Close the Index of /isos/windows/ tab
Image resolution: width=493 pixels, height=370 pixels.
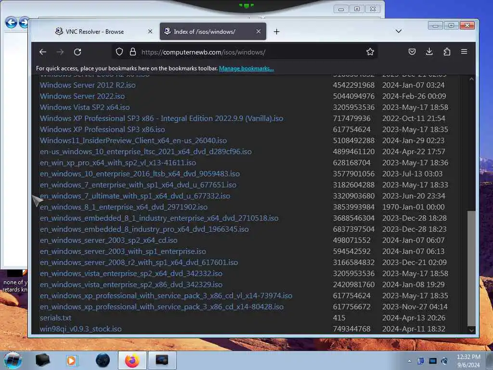pyautogui.click(x=259, y=31)
